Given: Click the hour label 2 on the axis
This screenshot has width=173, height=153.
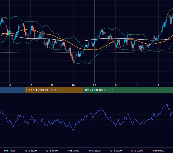Looking at the screenshot, I should point(137,85).
